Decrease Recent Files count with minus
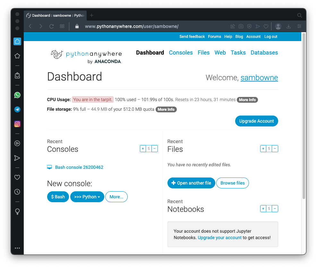This screenshot has height=268, width=317. click(x=275, y=149)
